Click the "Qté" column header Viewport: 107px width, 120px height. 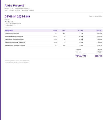pos(64,31)
